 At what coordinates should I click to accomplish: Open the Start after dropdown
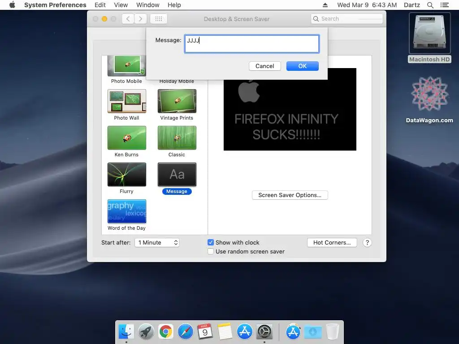click(x=157, y=242)
